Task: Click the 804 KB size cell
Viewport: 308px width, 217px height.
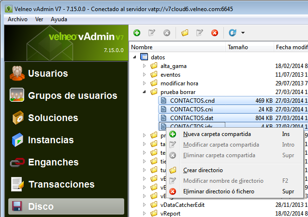Action: [264, 118]
